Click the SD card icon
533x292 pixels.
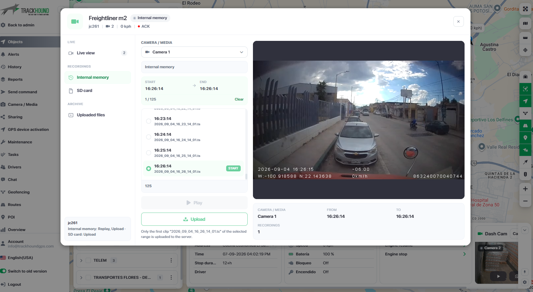71,91
